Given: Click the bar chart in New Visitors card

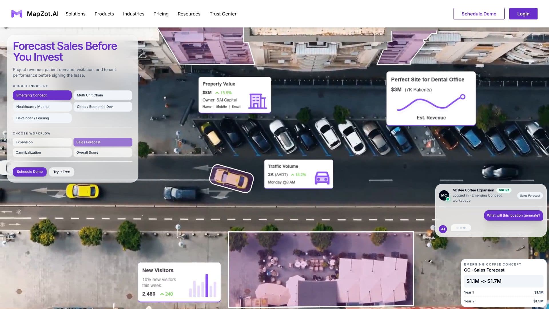Looking at the screenshot, I should 203,286.
